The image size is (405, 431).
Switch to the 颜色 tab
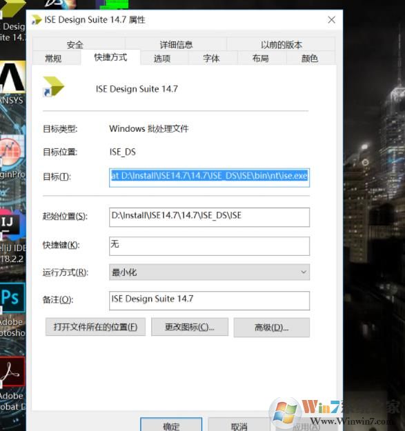point(310,58)
